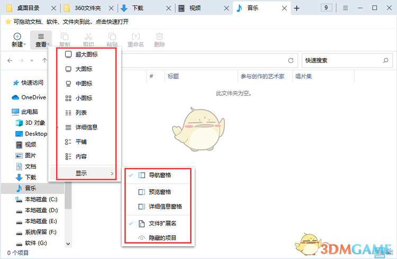Open the 新建 (New) toolbar button
Screen dimensions: 397x259
click(19, 40)
